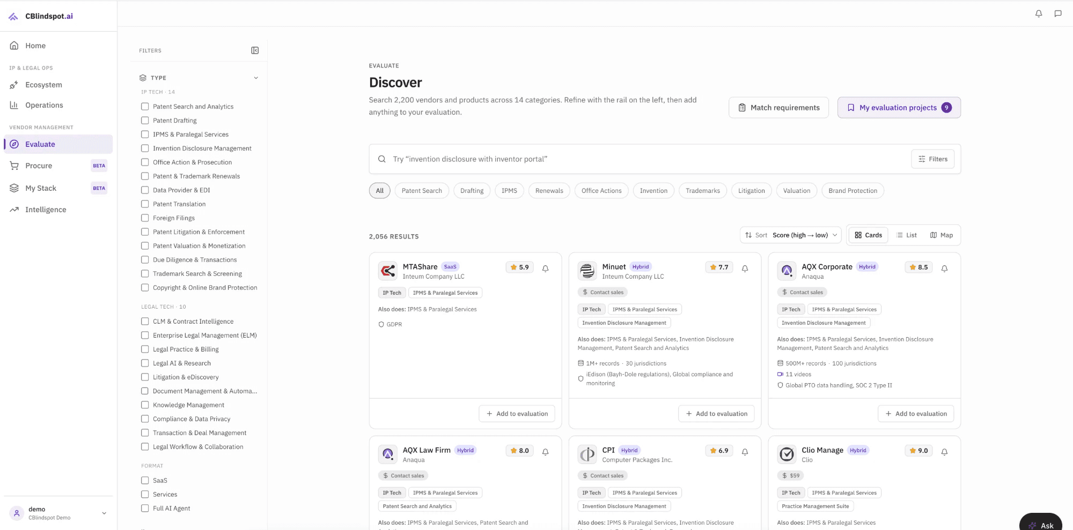This screenshot has width=1073, height=530.
Task: Click the CBlindspot.ai logo icon
Action: click(x=13, y=17)
